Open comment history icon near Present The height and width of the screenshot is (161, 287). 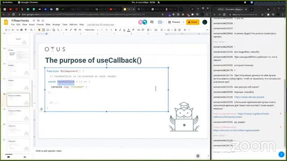pos(152,22)
